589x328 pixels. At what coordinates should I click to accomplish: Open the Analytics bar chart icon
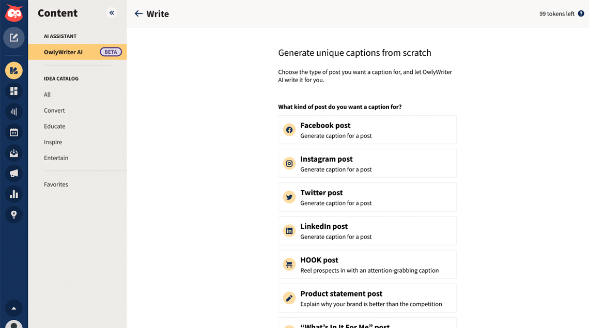[14, 194]
